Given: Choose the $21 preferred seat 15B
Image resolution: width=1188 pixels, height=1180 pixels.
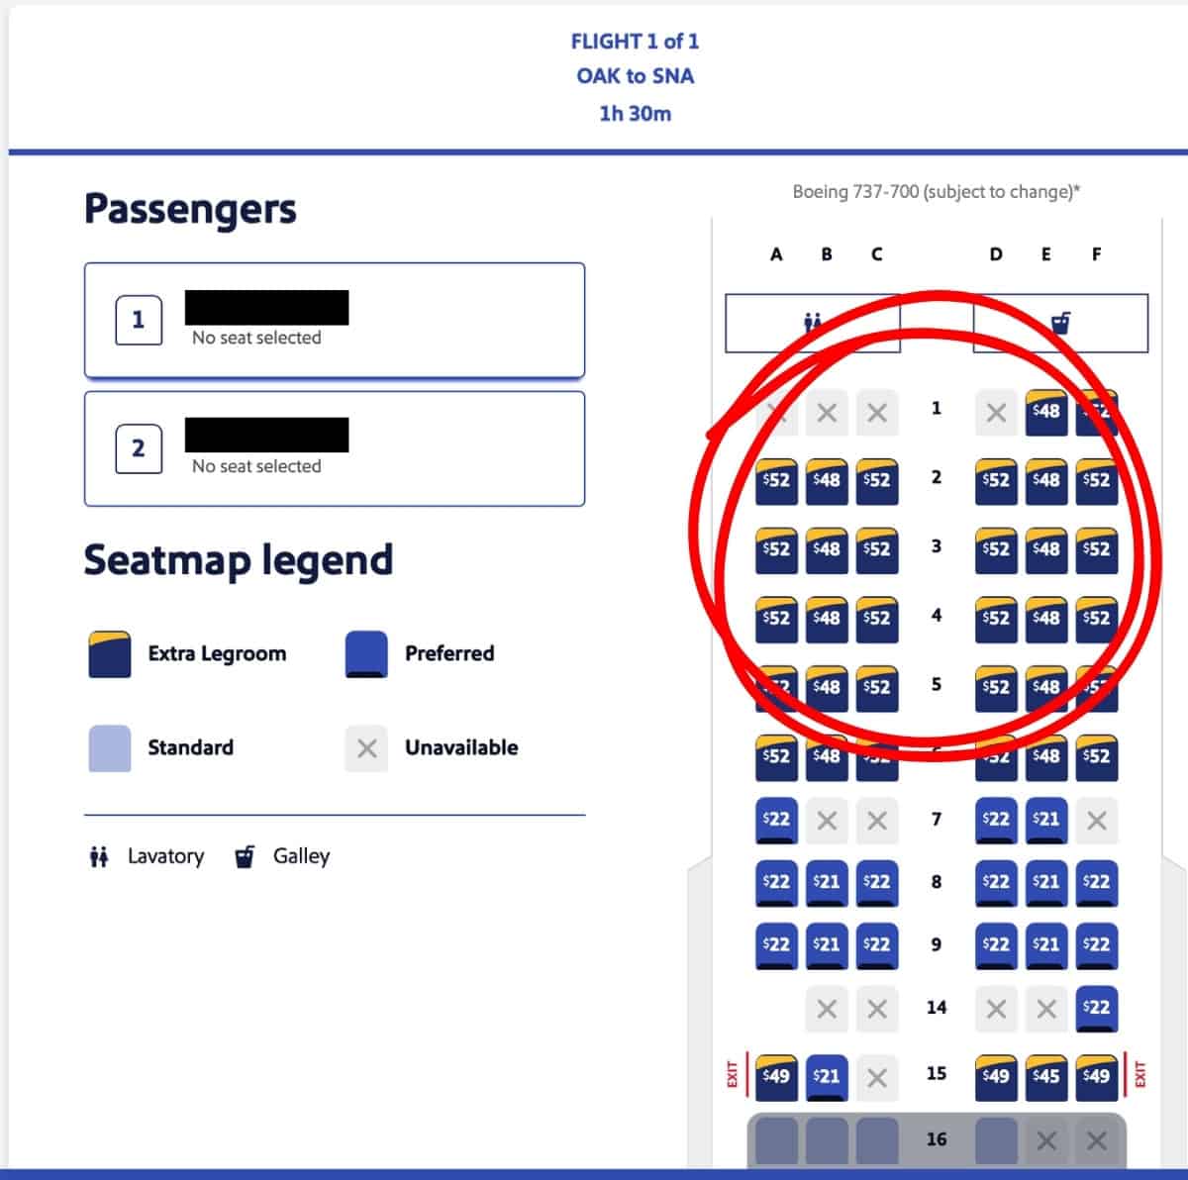Looking at the screenshot, I should 827,1073.
